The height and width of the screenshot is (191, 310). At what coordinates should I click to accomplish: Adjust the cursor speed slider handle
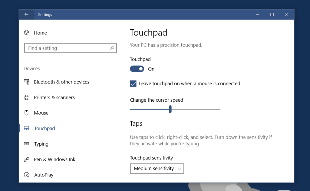[x=170, y=109]
